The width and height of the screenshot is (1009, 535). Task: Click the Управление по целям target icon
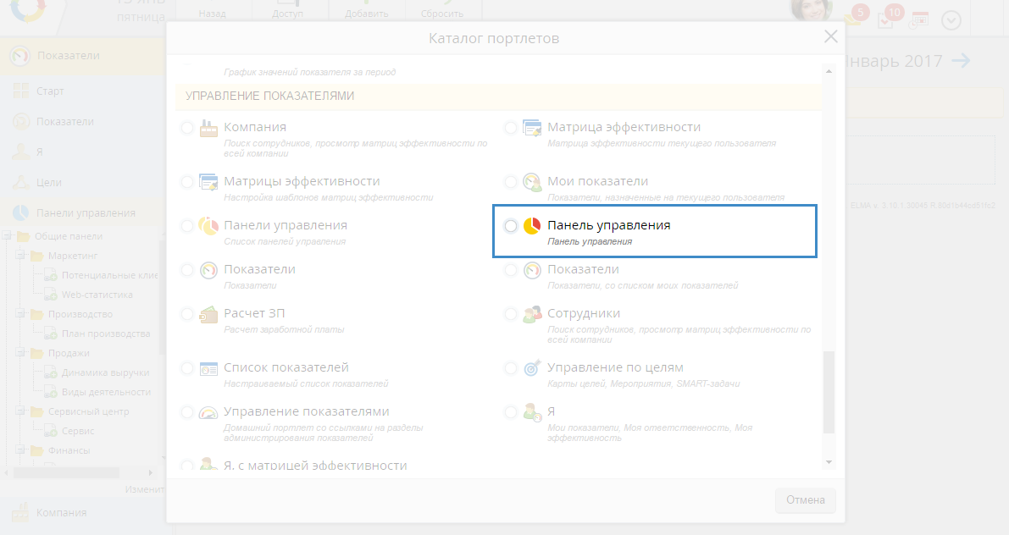[x=532, y=368]
